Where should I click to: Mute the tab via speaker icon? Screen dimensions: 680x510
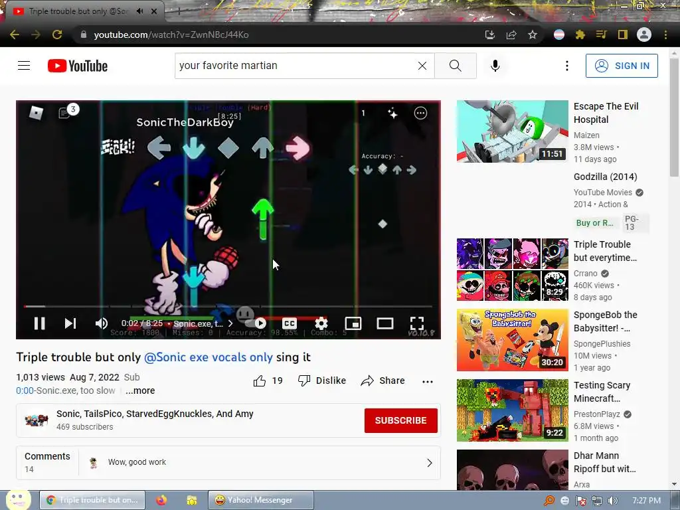tap(139, 11)
